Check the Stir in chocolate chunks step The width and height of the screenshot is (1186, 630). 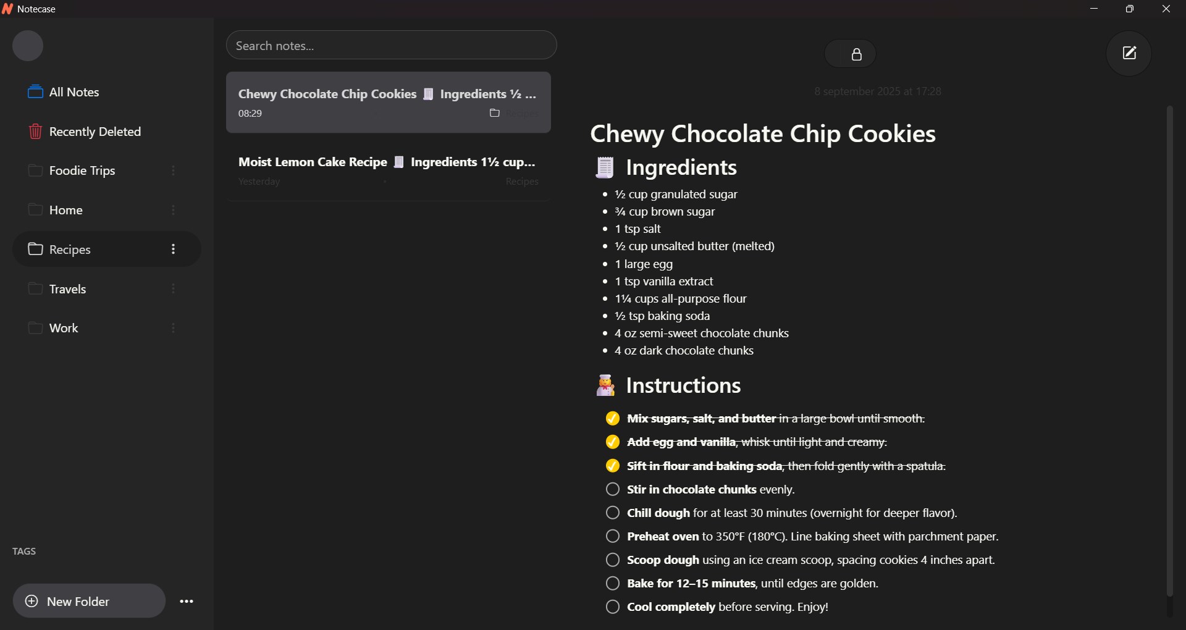click(612, 489)
